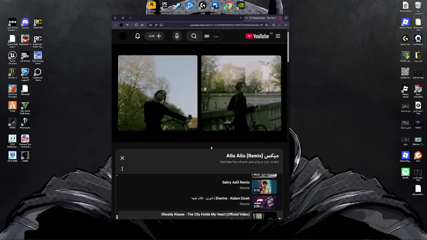This screenshot has width=427, height=240.
Task: Open Play Grand Theft Auto shortcut
Action: [x=25, y=108]
